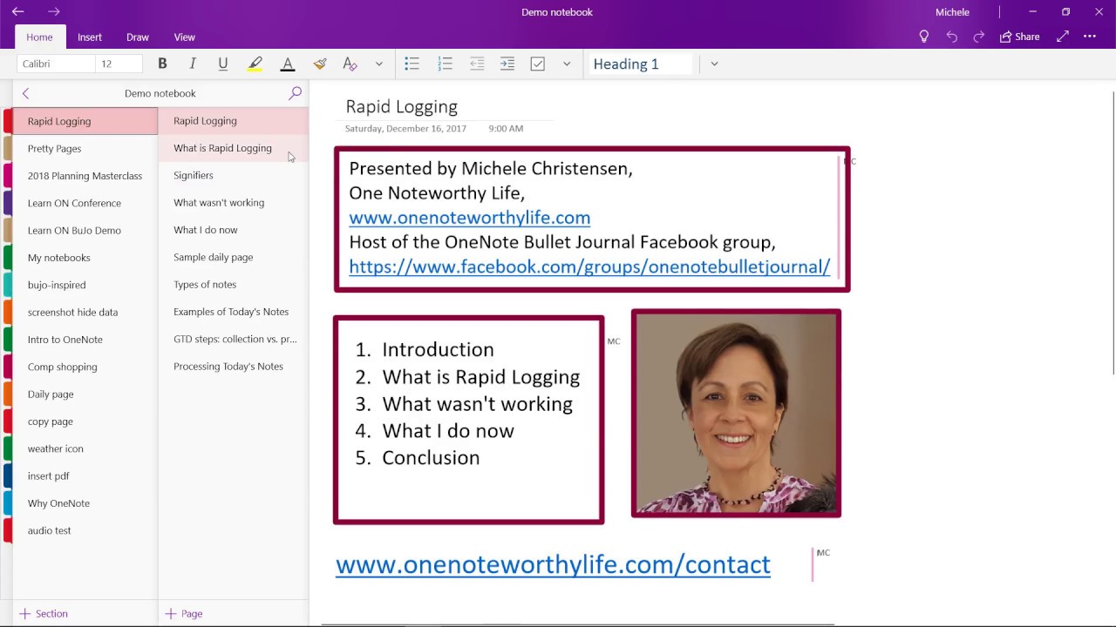Select the Learn ON Conference section
1116x627 pixels.
tap(85, 203)
